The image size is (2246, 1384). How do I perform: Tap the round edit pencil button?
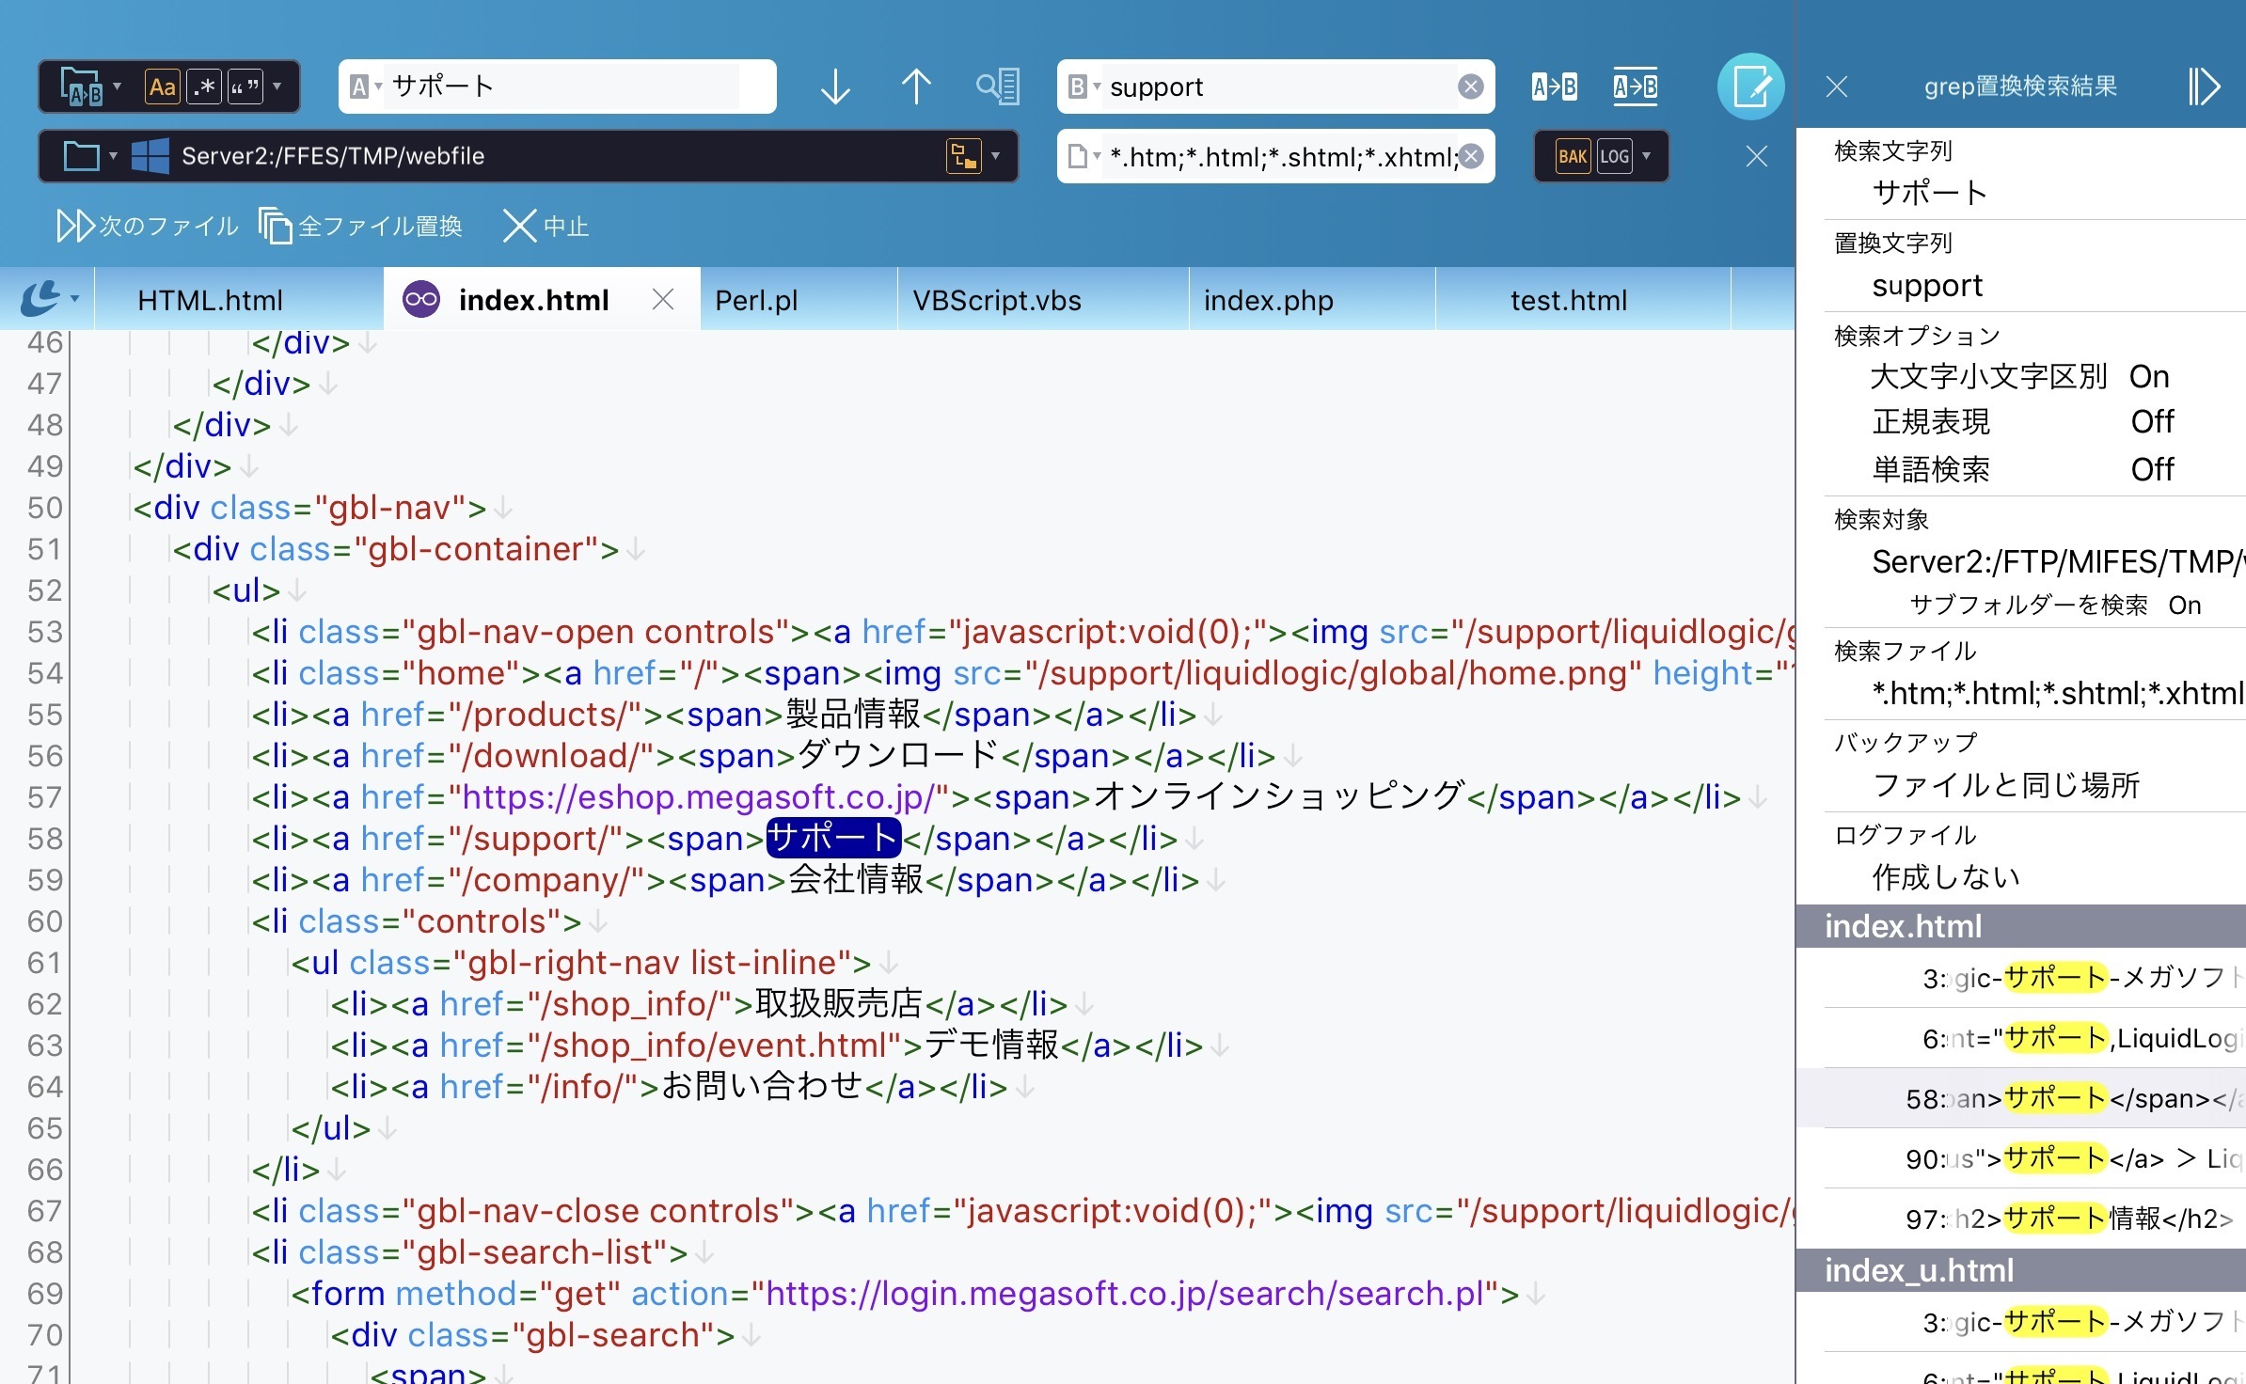1750,87
